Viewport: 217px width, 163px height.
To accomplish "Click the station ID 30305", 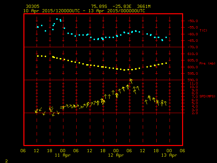I will [x=33, y=6].
